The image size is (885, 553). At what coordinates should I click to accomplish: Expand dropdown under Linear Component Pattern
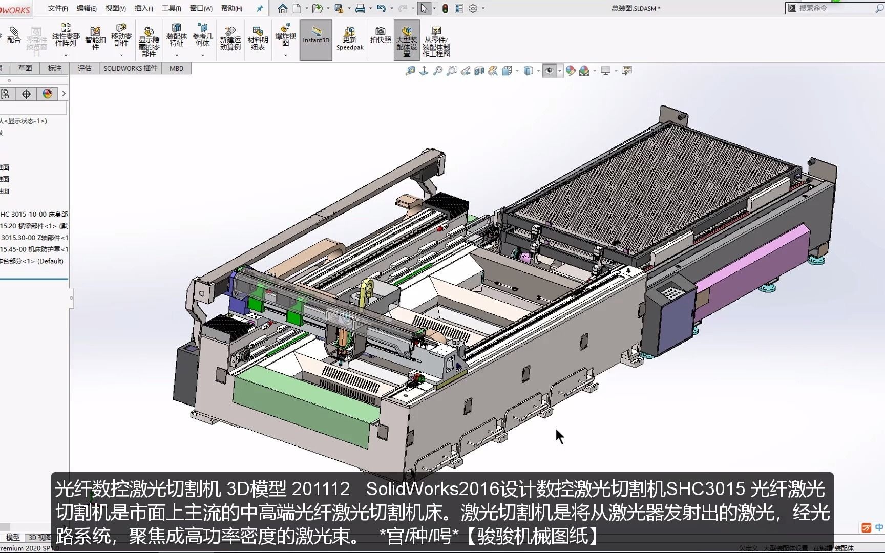(66, 55)
